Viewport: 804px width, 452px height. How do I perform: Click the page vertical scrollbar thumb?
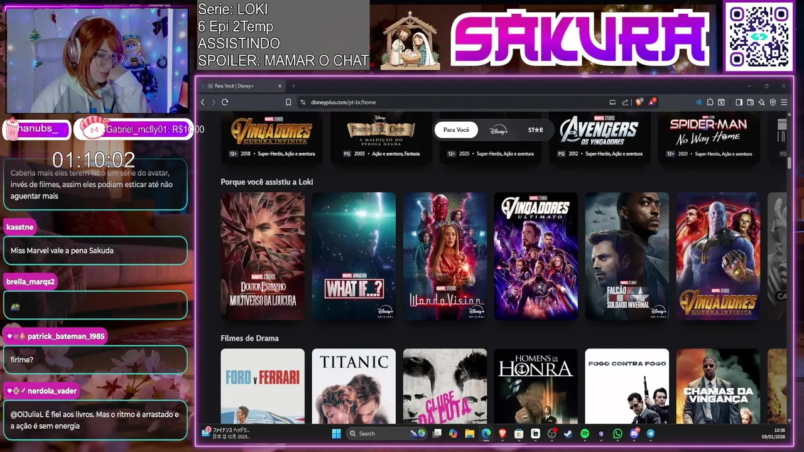[x=790, y=163]
